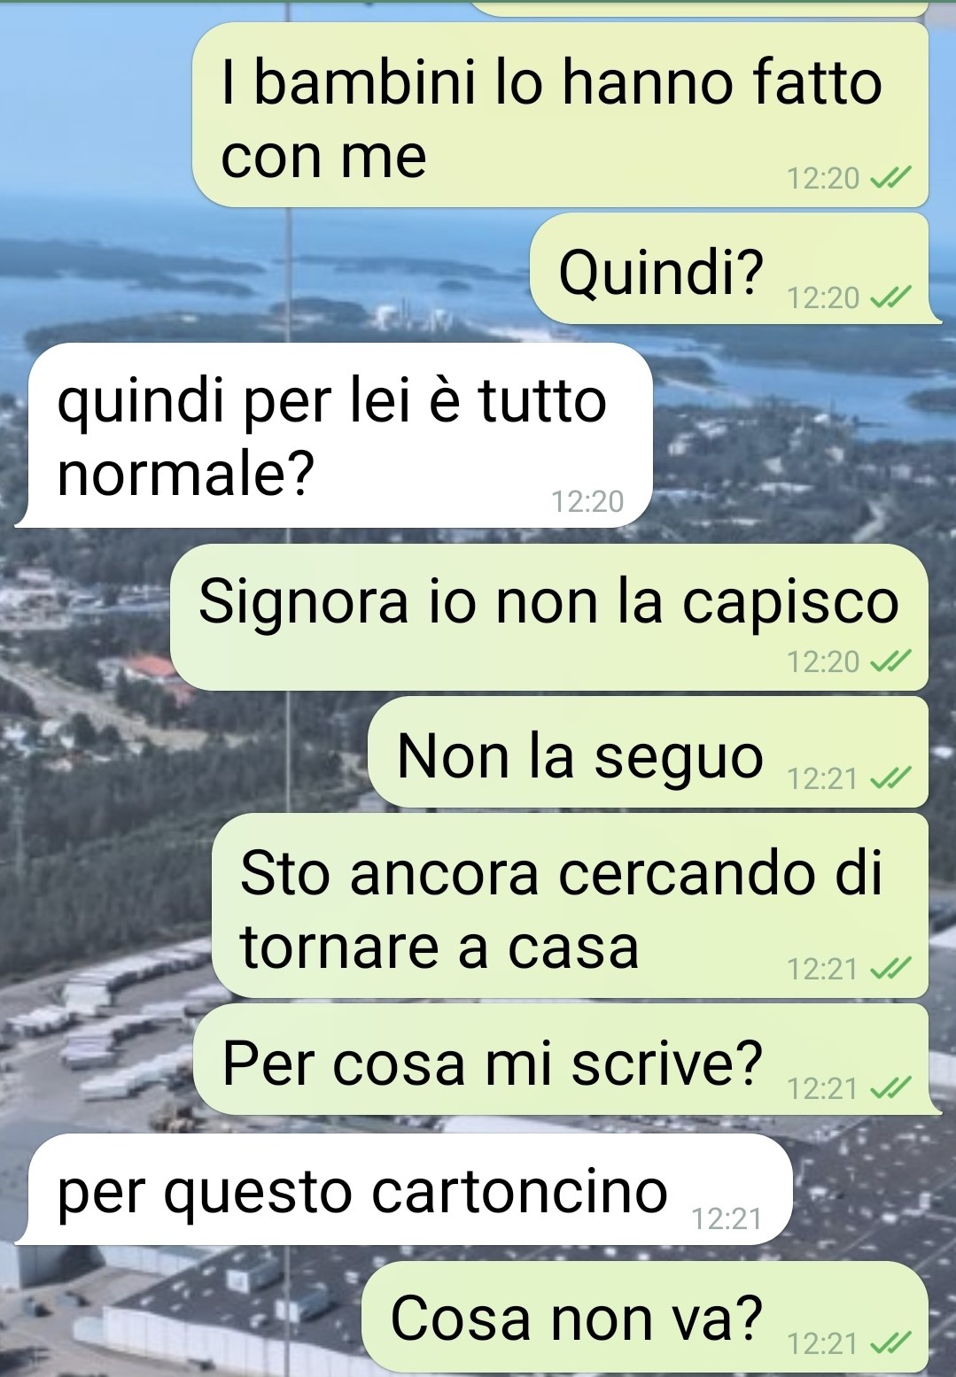Click the 12:20 timestamp under "normale?"
The width and height of the screenshot is (956, 1377).
[587, 502]
